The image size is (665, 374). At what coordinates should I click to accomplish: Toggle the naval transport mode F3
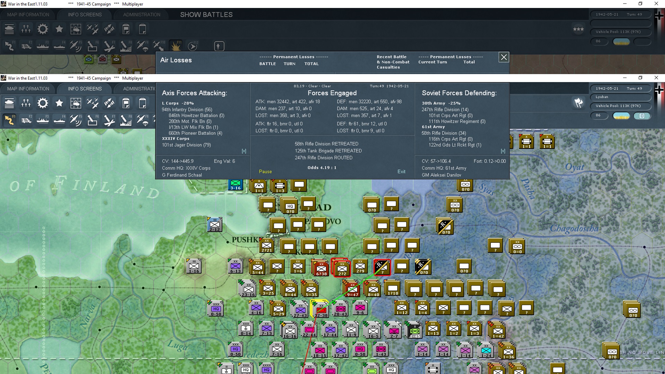click(x=43, y=120)
